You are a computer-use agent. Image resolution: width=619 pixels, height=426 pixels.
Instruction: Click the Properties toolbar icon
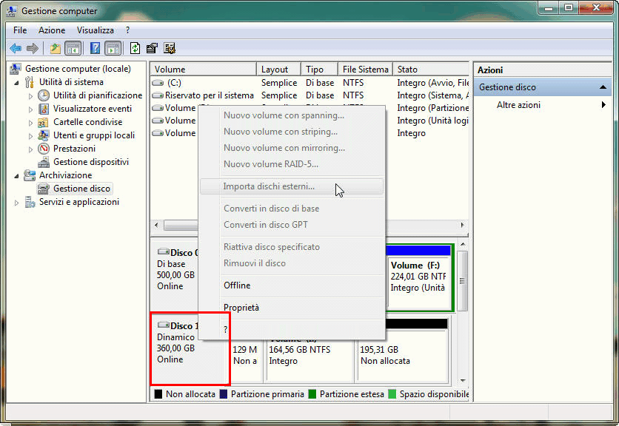pyautogui.click(x=152, y=49)
